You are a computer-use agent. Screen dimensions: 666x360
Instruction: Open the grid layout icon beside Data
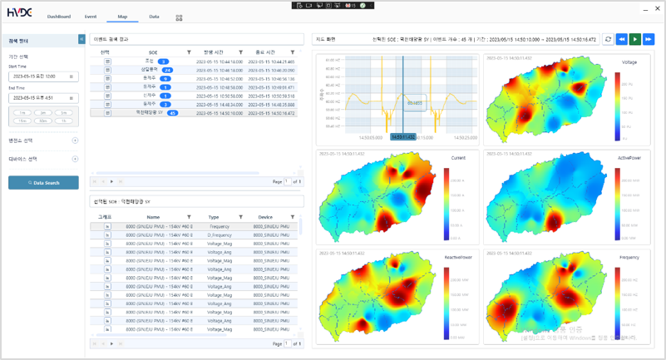pos(179,17)
